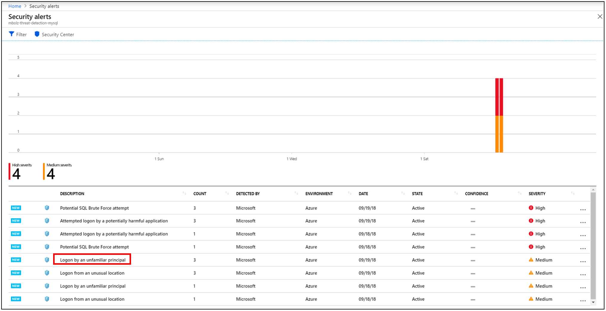This screenshot has width=606, height=311.
Task: Click the shield icon next to Logon by an unfamiliar principal
Action: pos(47,260)
